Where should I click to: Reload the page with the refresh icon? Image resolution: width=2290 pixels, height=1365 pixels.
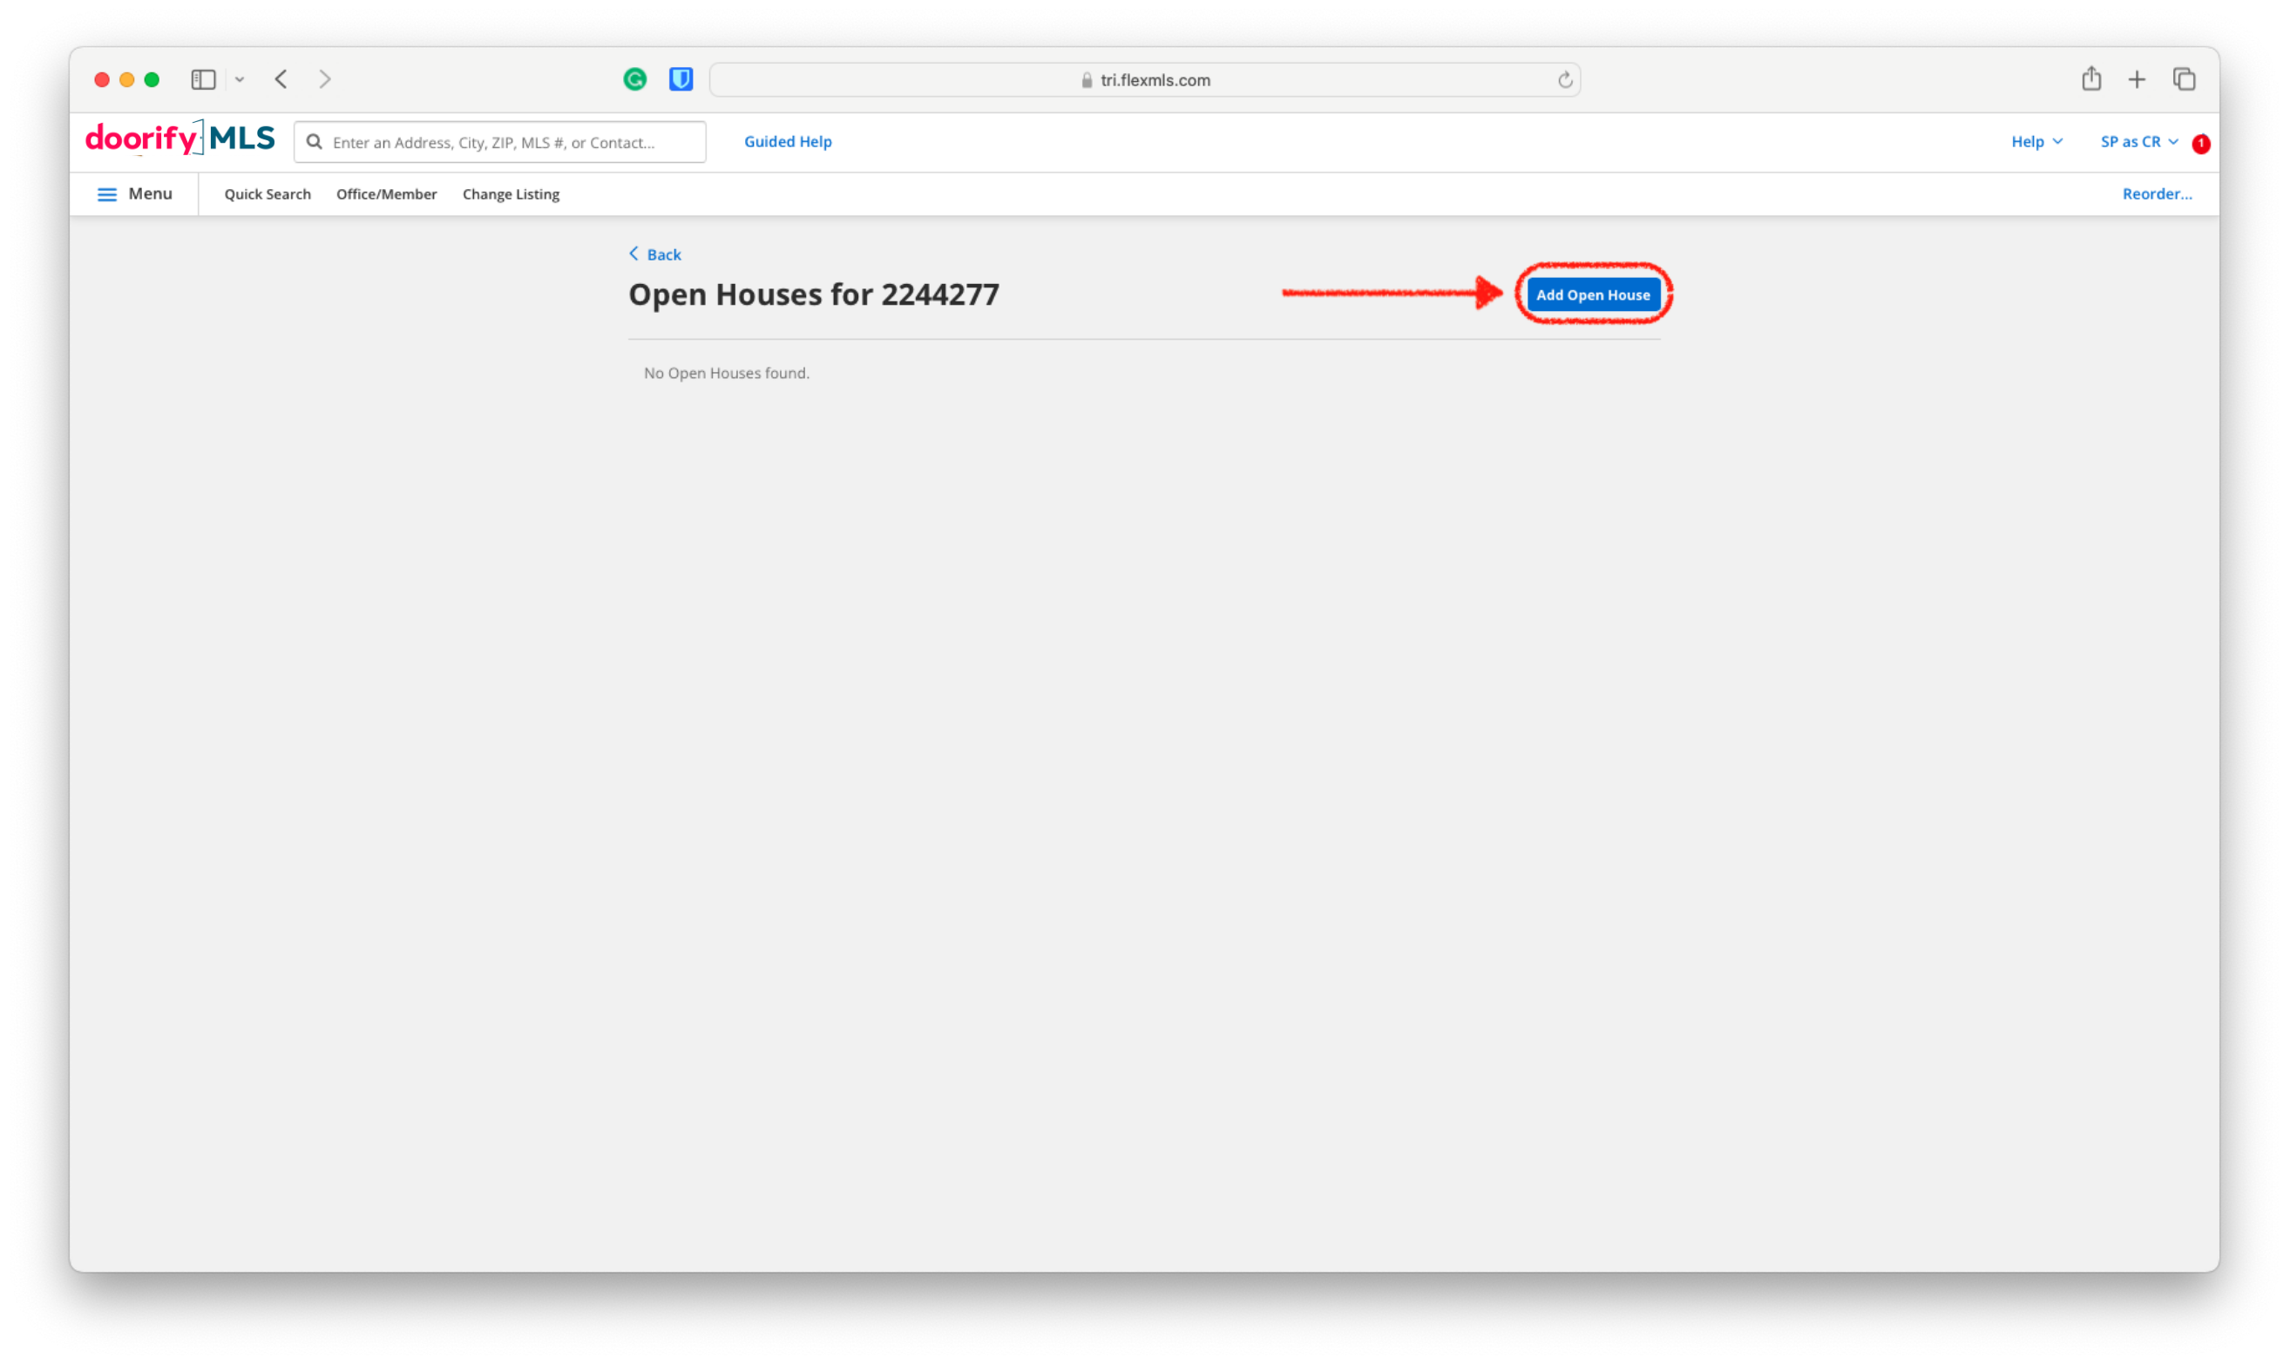point(1565,81)
